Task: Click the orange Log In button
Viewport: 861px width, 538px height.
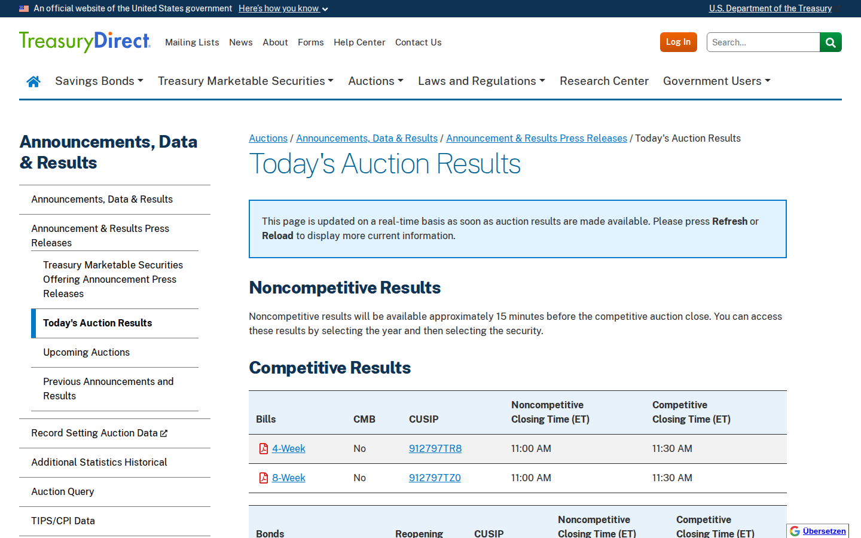Action: (x=678, y=42)
